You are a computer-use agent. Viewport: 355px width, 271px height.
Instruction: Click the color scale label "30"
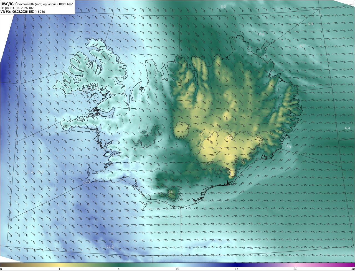click(296, 269)
